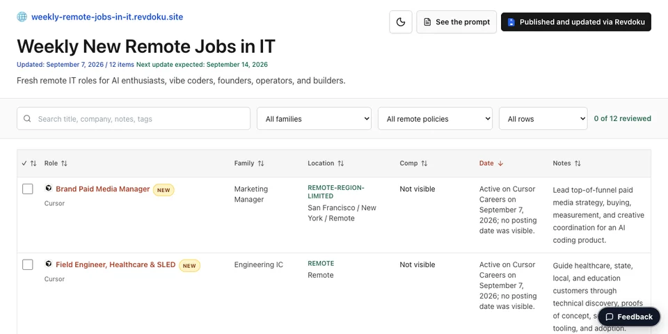This screenshot has width=668, height=334.
Task: Open the All rows dropdown
Action: tap(543, 118)
